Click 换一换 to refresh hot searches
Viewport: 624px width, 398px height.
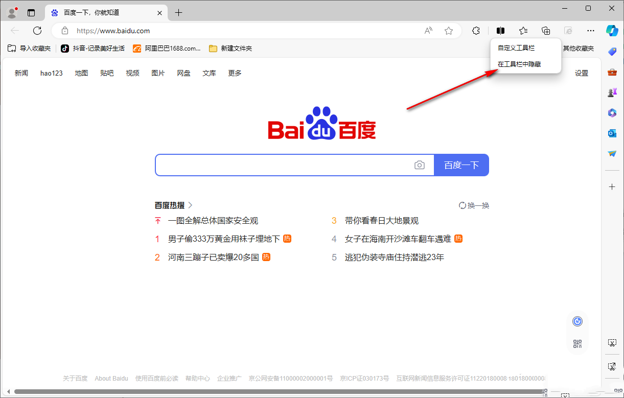pos(474,205)
